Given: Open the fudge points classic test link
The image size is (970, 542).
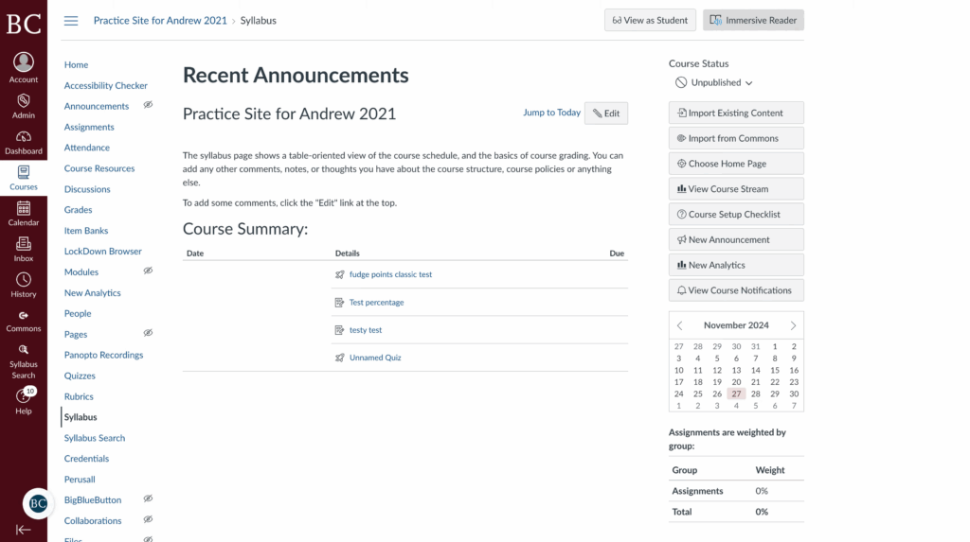Looking at the screenshot, I should (x=390, y=274).
